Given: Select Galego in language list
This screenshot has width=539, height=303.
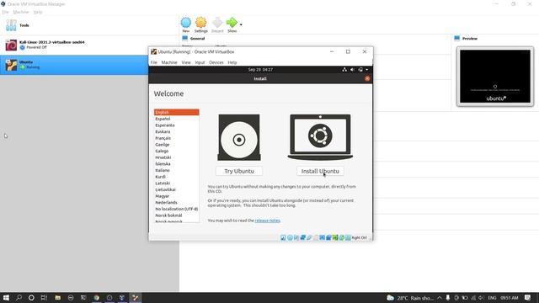Looking at the screenshot, I should 176,151.
